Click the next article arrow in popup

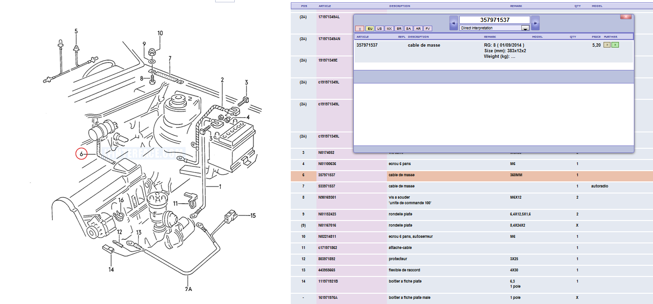click(535, 23)
